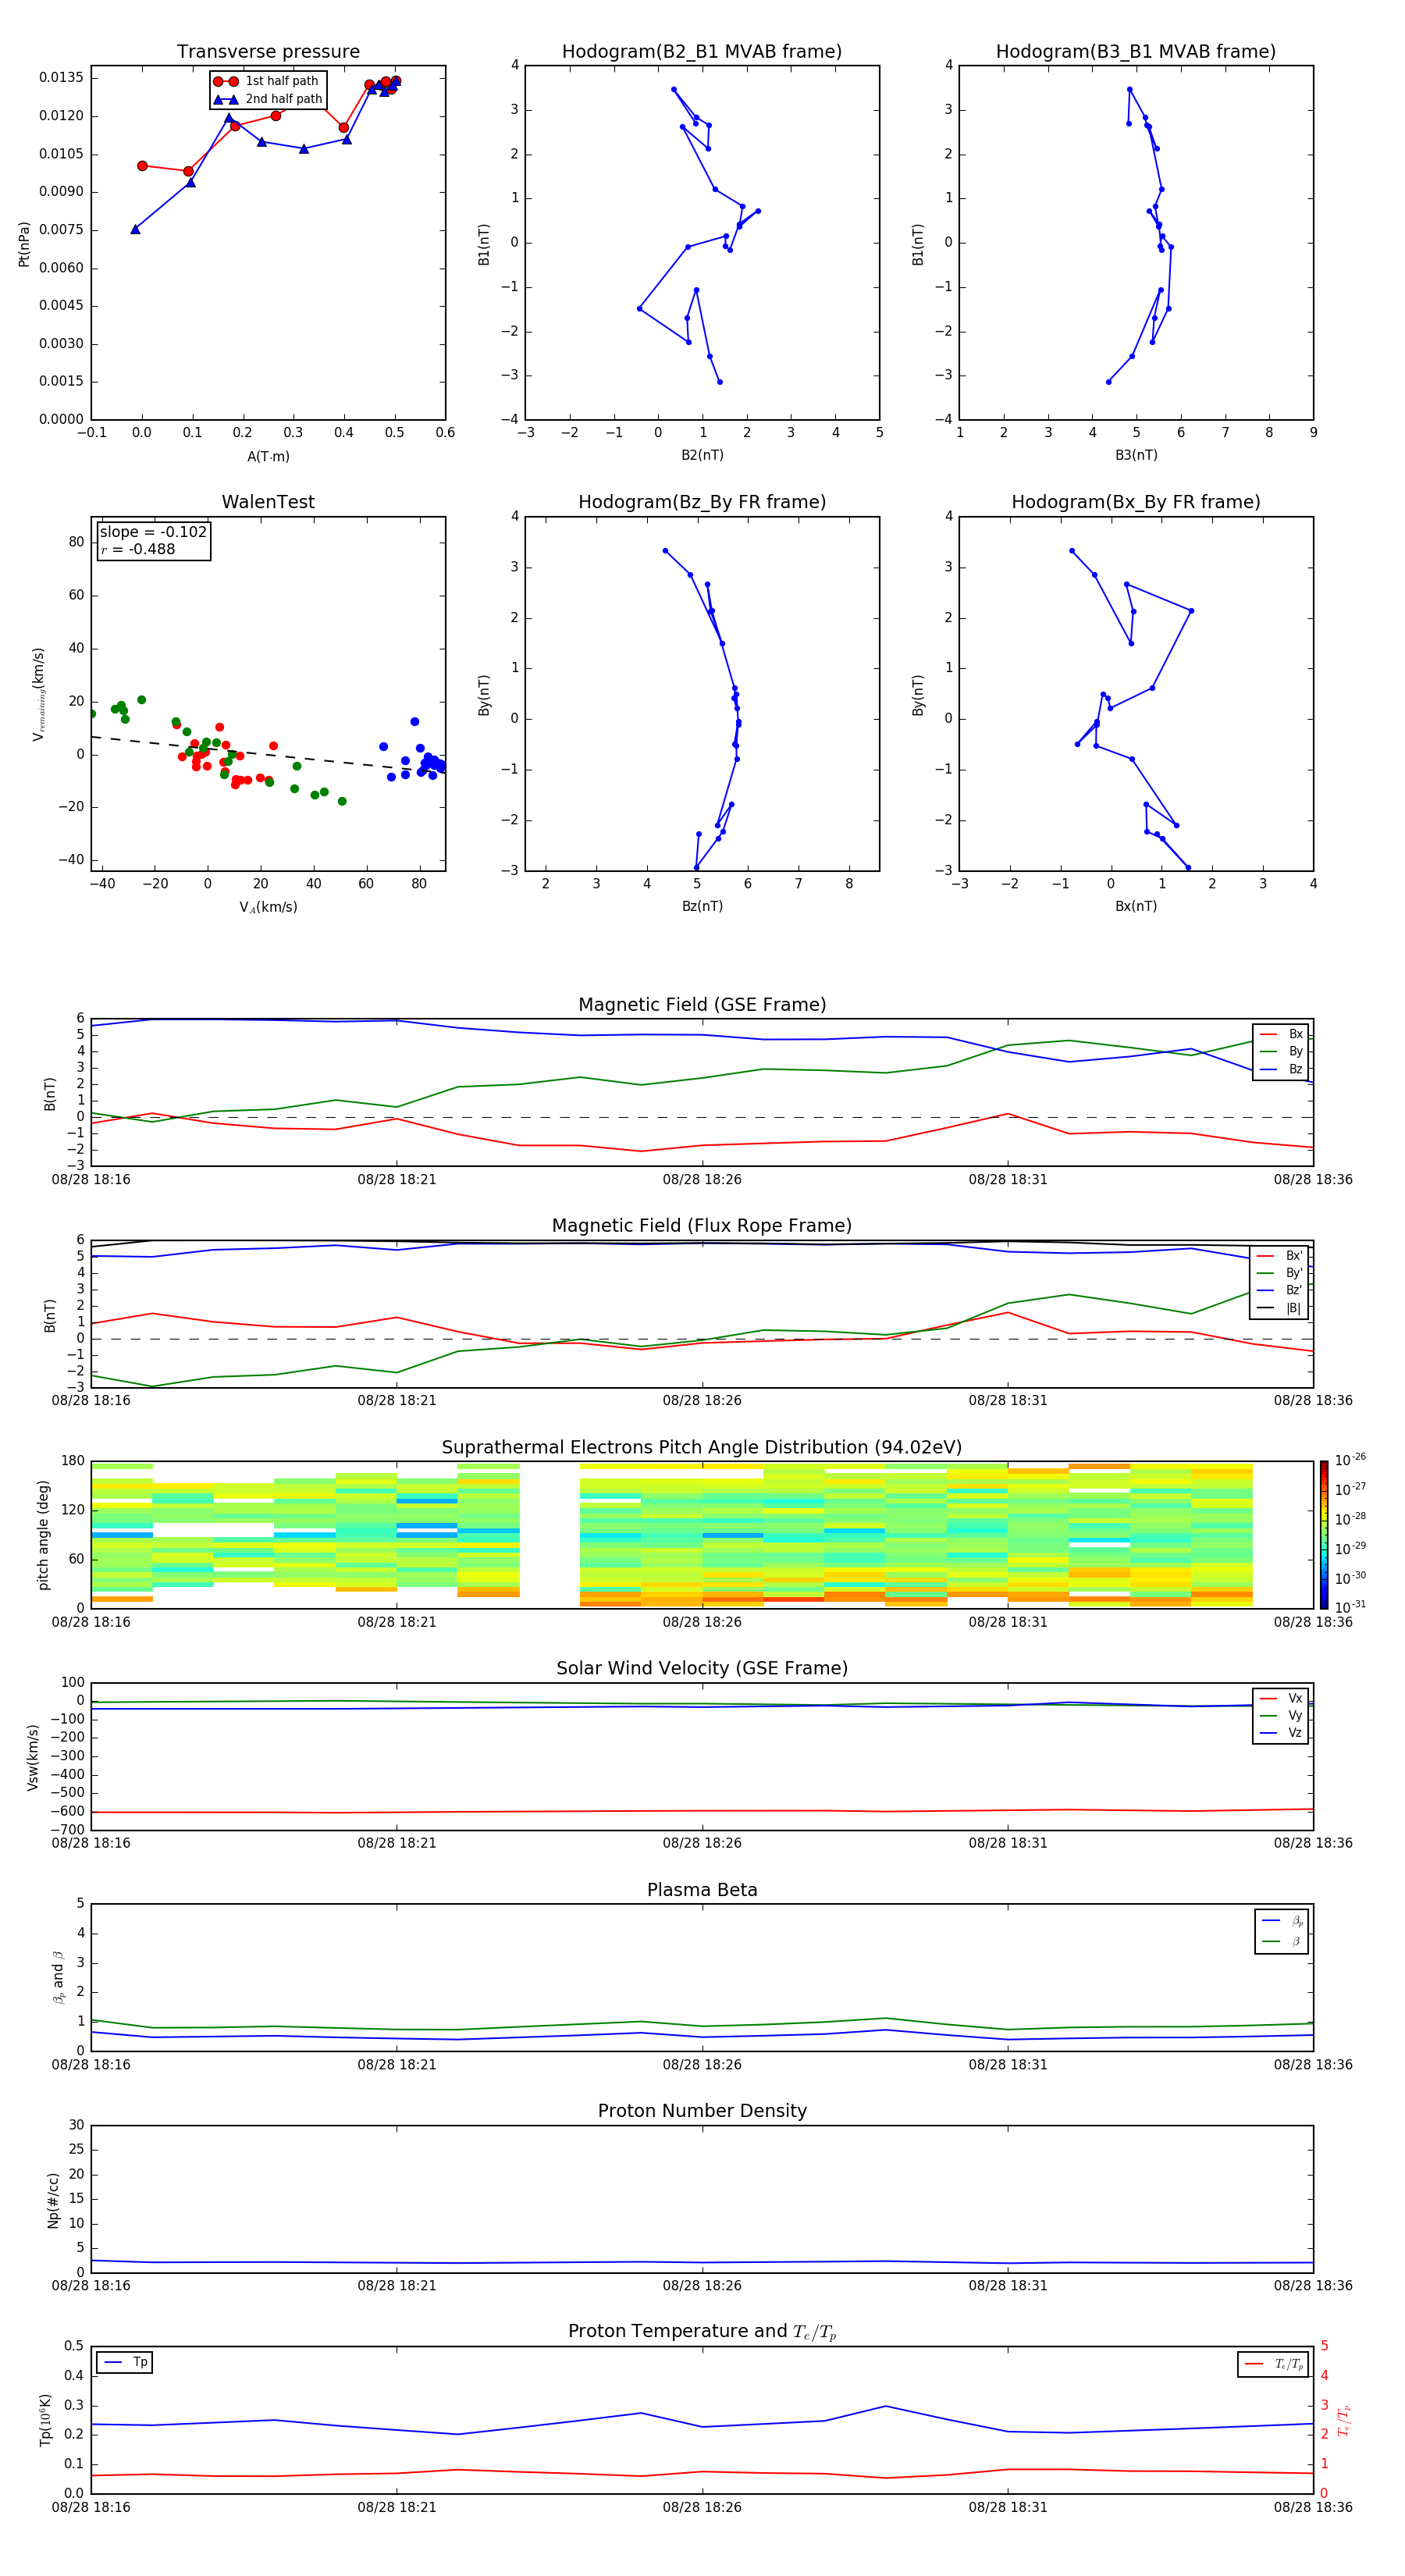Click the pitch angle colorbar scale
Image resolution: width=1405 pixels, height=2576 pixels.
pyautogui.click(x=1323, y=1535)
